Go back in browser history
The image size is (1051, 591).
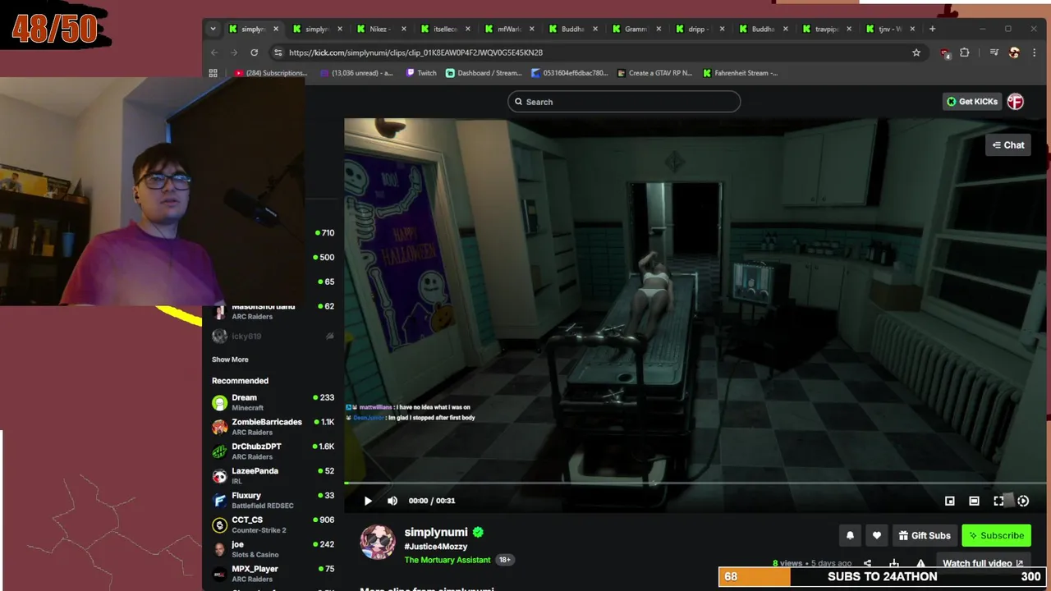[214, 53]
